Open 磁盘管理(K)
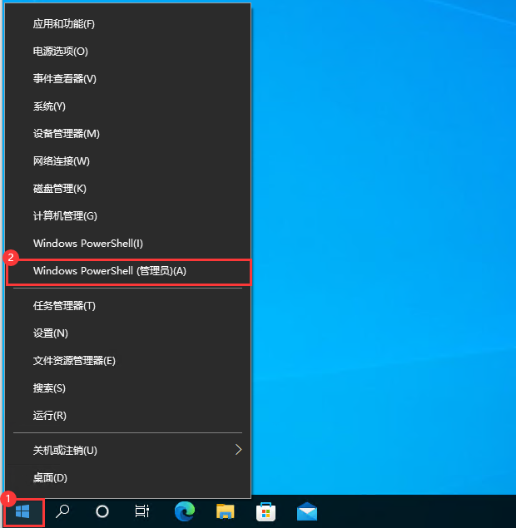The height and width of the screenshot is (528, 516). tap(127, 189)
